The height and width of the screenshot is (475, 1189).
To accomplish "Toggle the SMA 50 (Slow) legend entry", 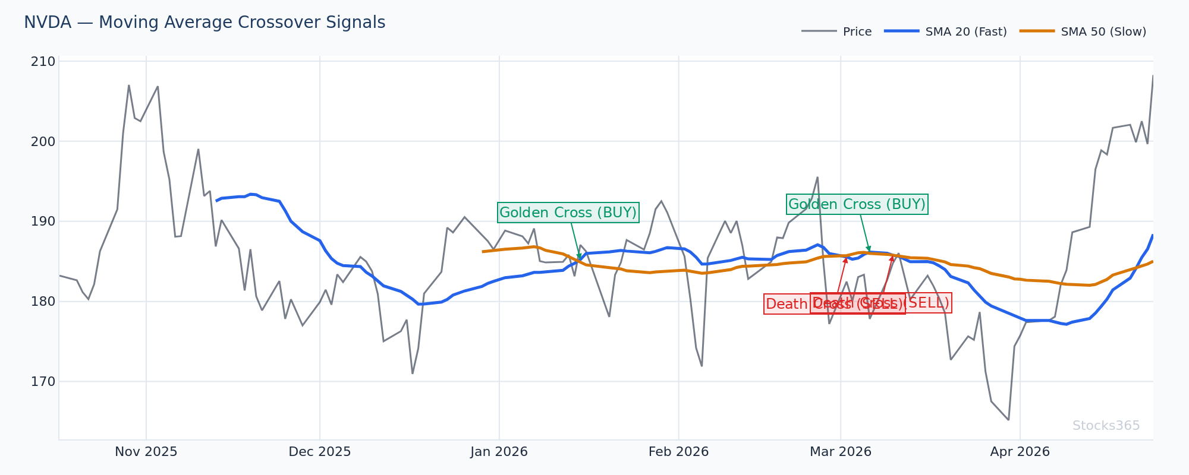I will tap(1103, 32).
